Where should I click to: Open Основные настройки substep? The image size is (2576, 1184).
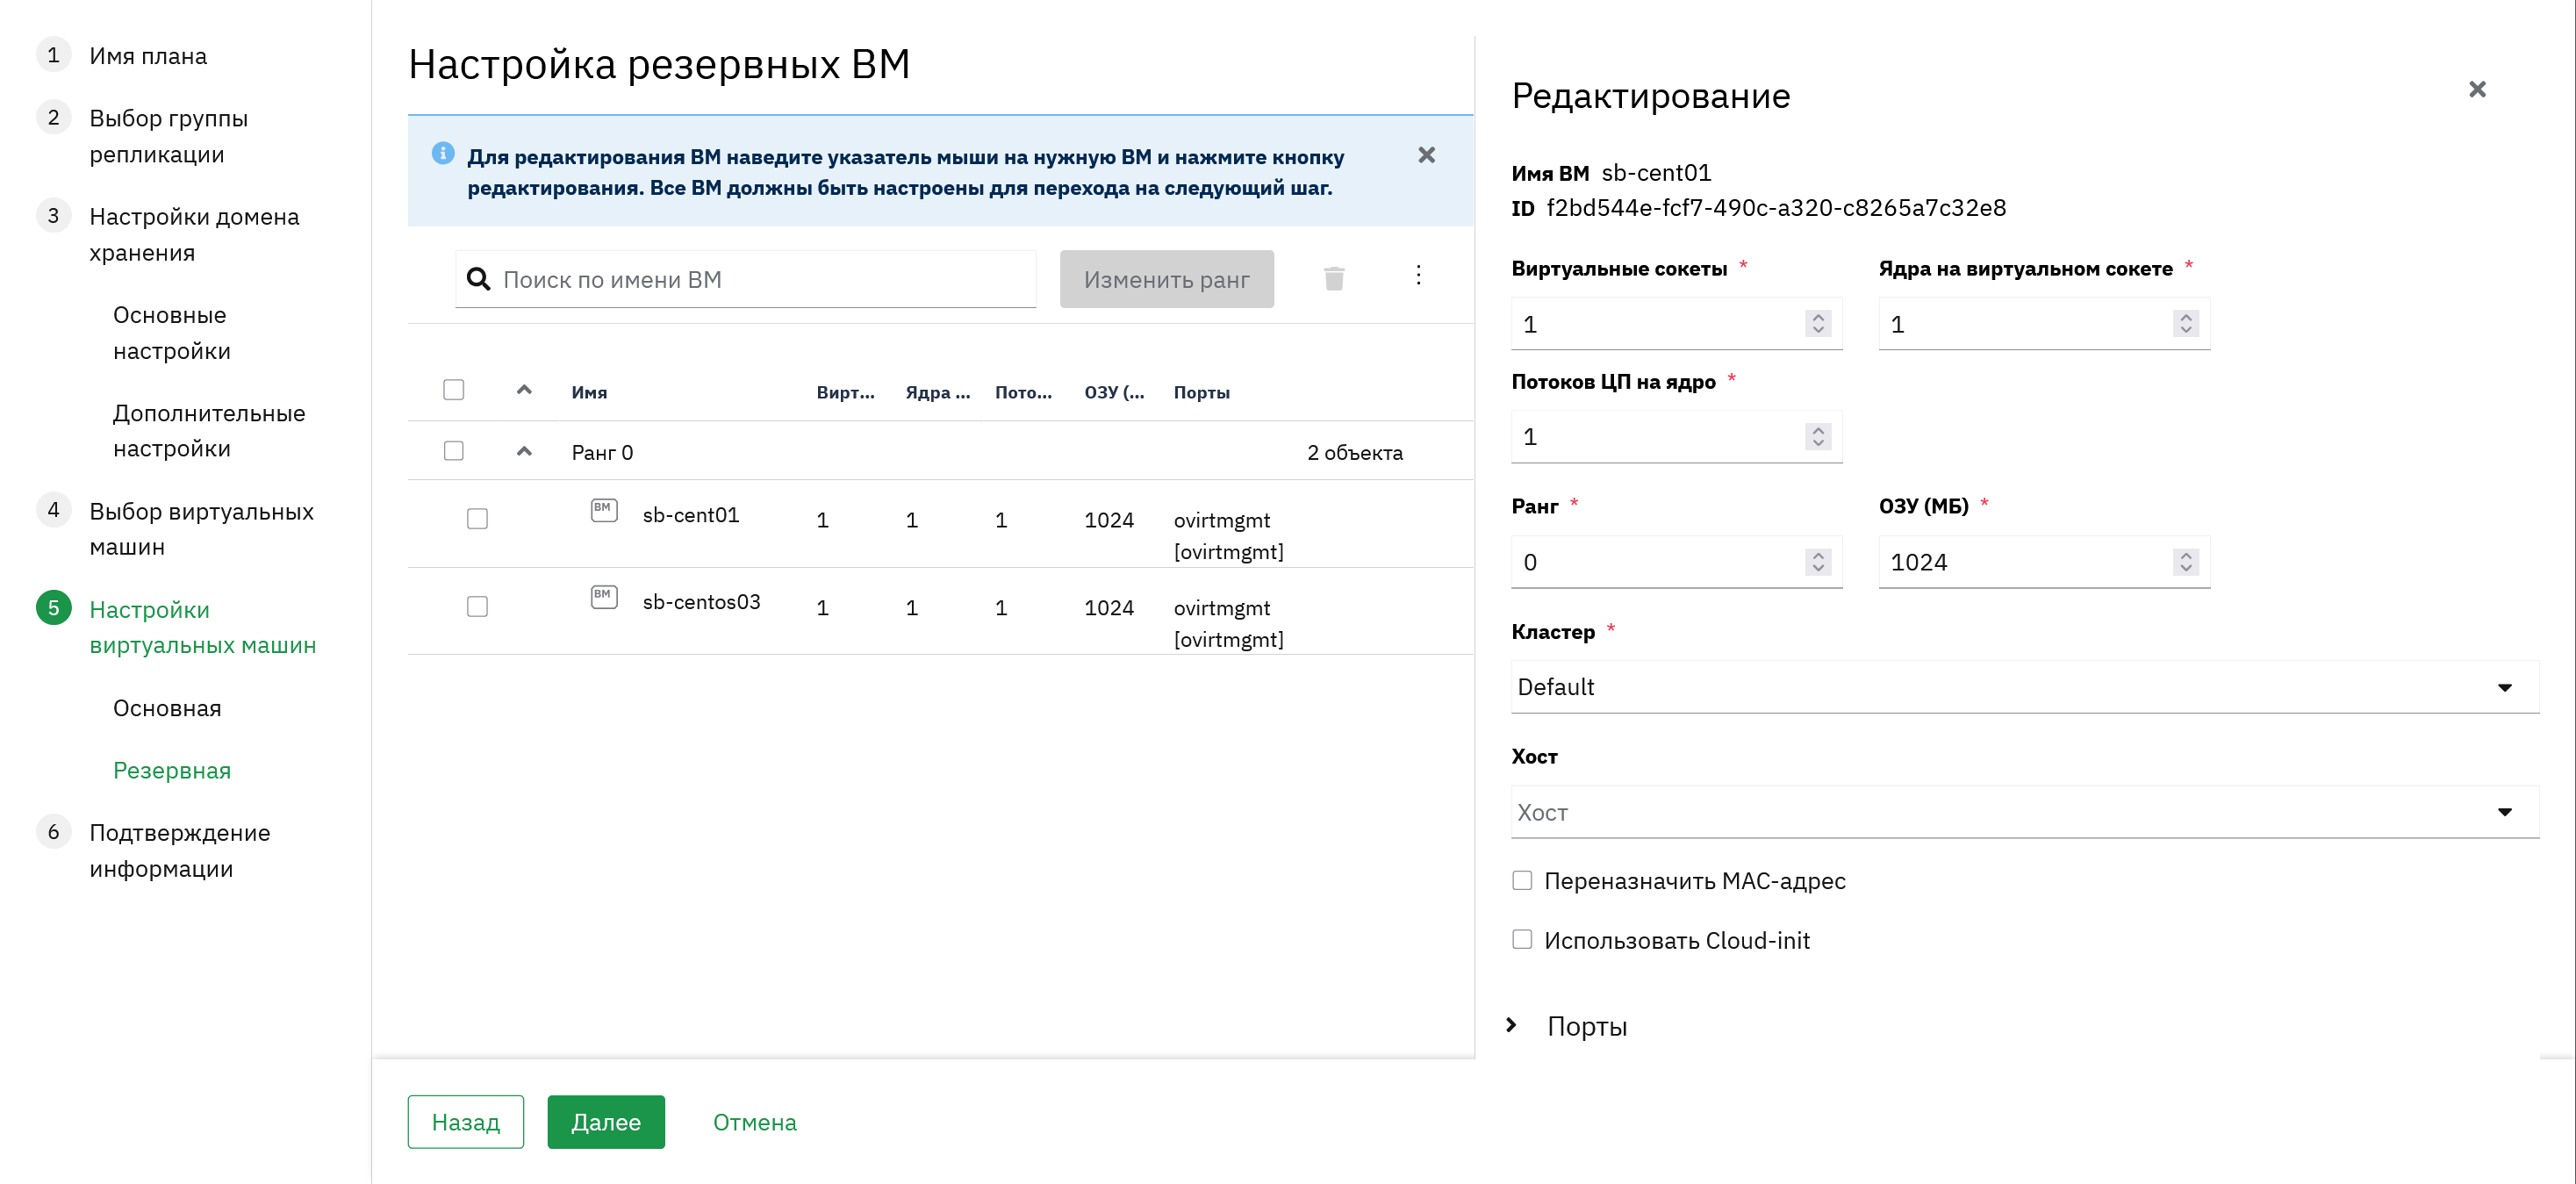(171, 333)
